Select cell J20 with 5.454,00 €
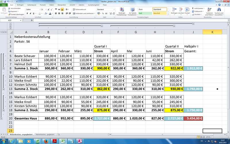This screenshot has height=144, width=230. tap(193, 118)
